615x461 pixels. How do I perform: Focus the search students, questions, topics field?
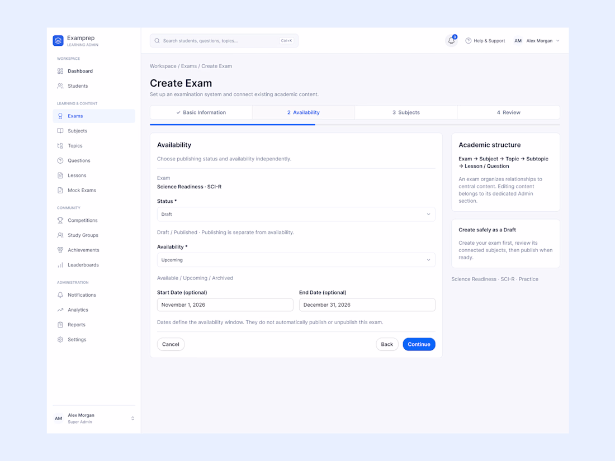(224, 41)
